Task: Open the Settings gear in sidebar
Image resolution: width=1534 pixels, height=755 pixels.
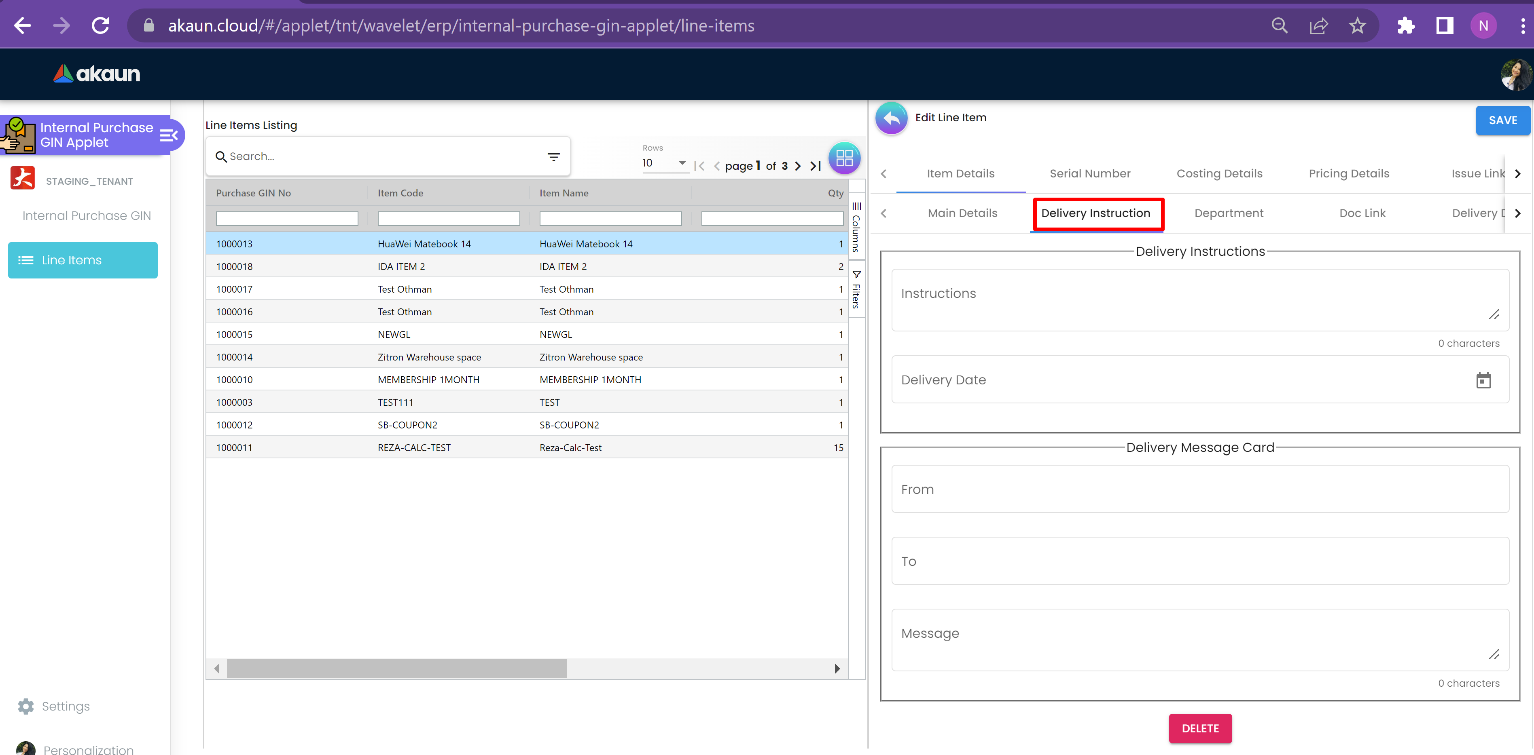Action: pos(26,706)
